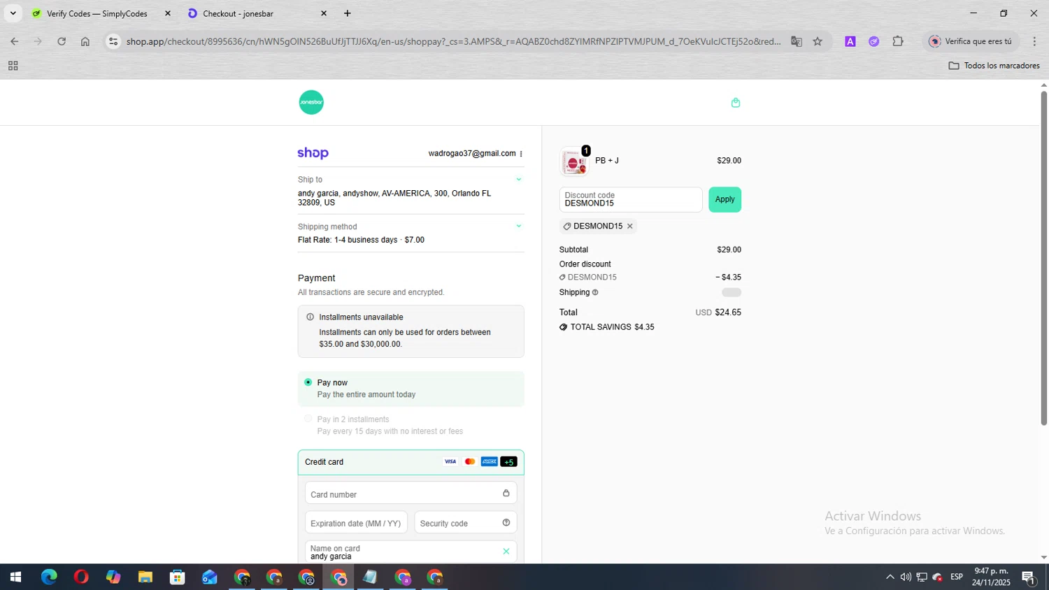Open Verifica que eres tú profile
The image size is (1049, 590).
click(x=971, y=41)
